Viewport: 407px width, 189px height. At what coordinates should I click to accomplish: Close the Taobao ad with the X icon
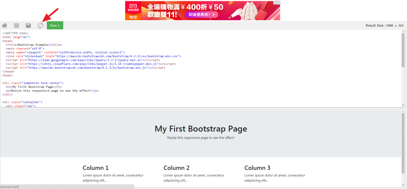[278, 3]
